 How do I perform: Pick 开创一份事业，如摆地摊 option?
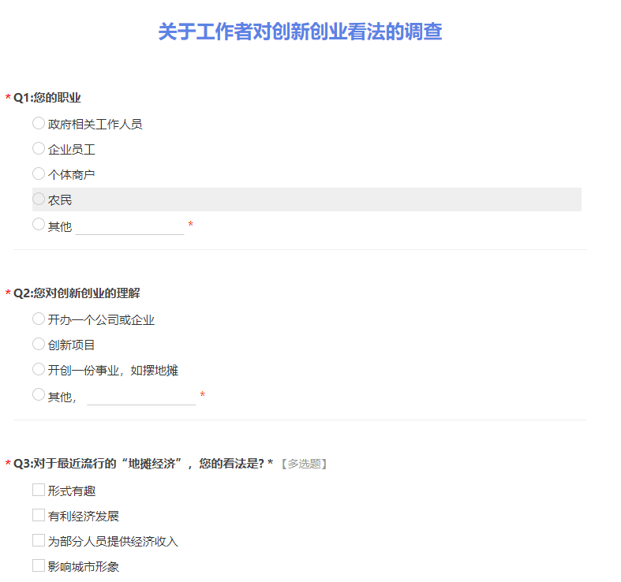click(39, 369)
